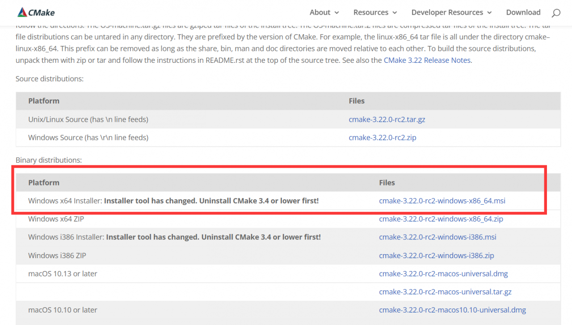Select 'Windows Source (has \r\n line feeds)' text

click(88, 138)
